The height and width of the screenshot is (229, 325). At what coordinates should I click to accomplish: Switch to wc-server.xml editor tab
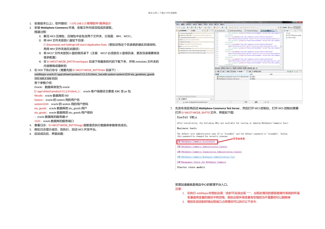tap(221, 31)
